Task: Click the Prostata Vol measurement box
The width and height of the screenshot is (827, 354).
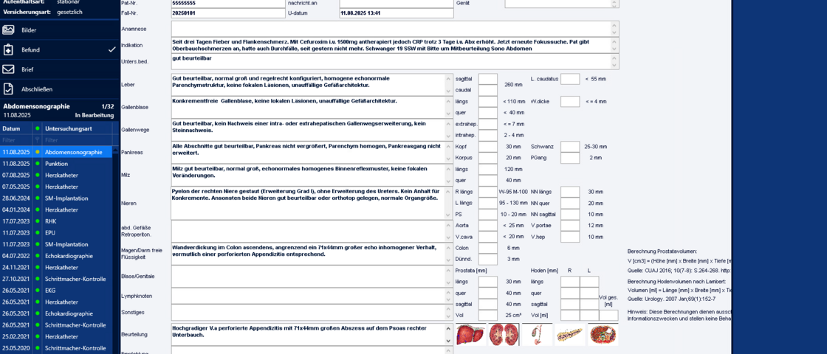Action: [x=488, y=316]
